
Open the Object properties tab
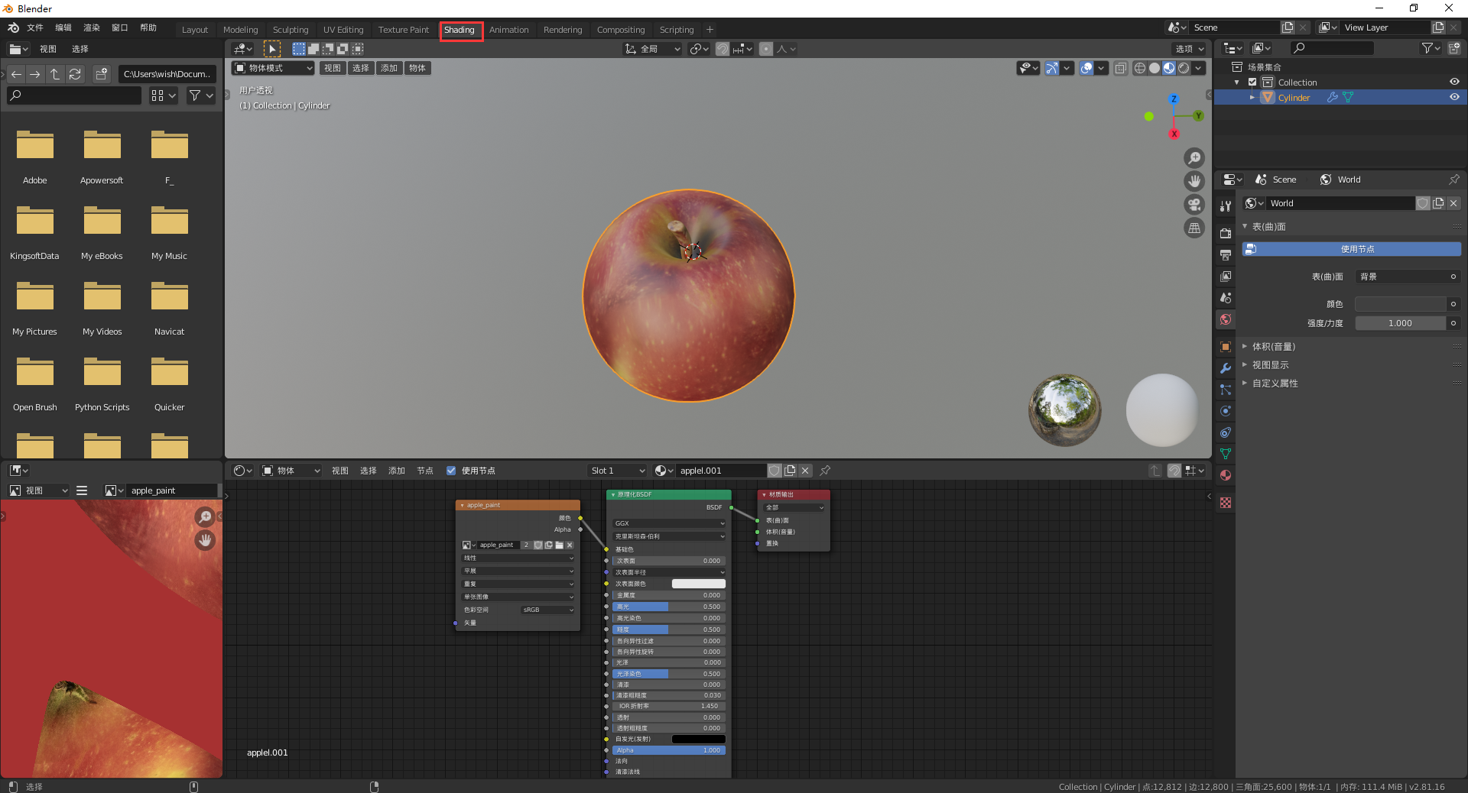[1226, 347]
